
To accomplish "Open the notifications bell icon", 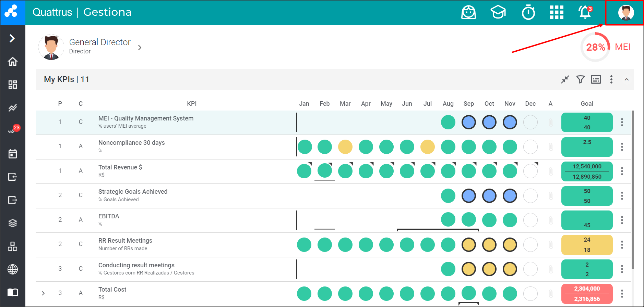I will 585,12.
